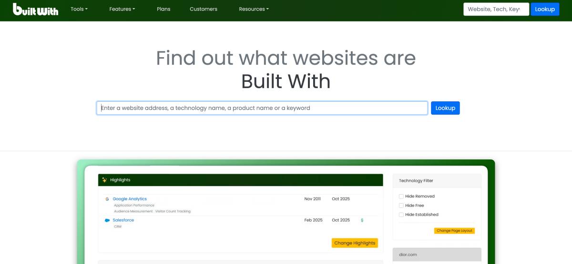The height and width of the screenshot is (264, 572).
Task: Click the BuiltWith logo
Action: pyautogui.click(x=35, y=9)
